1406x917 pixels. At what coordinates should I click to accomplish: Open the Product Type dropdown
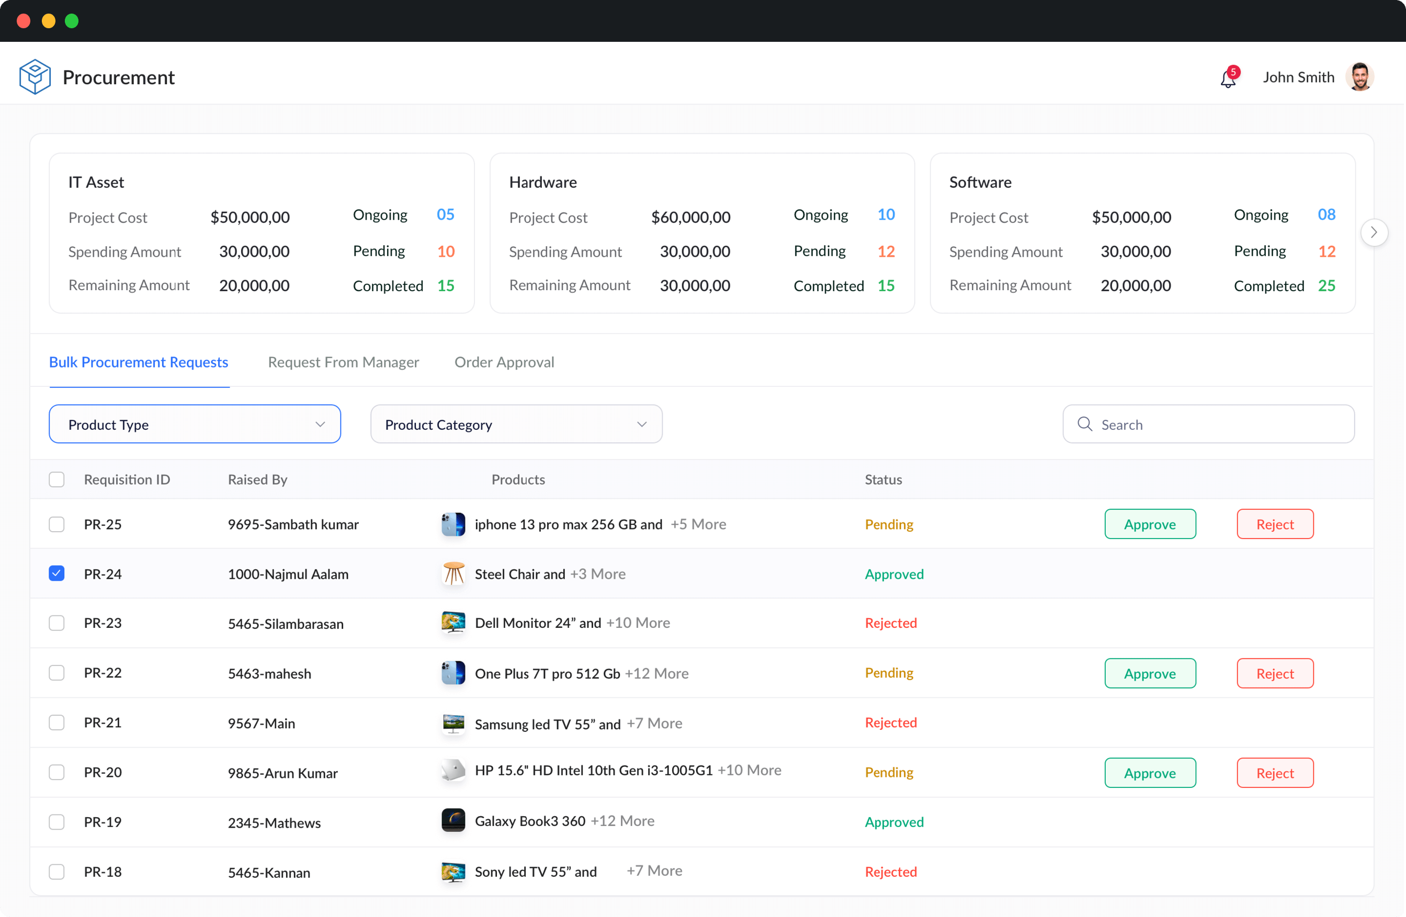[195, 424]
